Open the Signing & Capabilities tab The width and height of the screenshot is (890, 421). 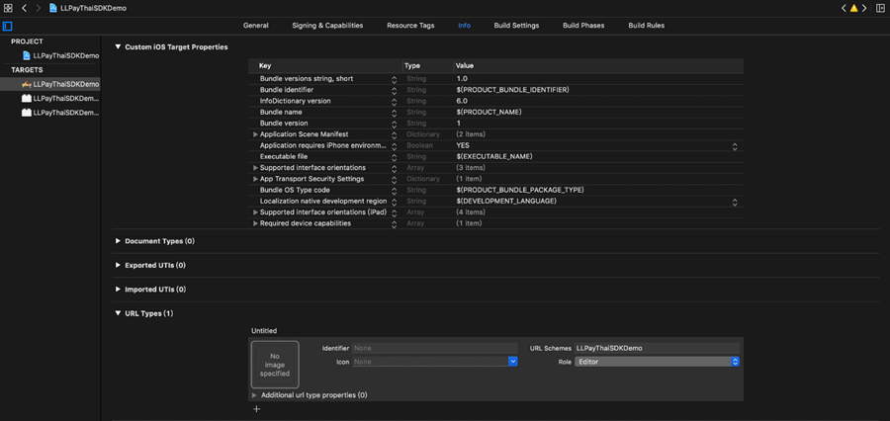(327, 26)
